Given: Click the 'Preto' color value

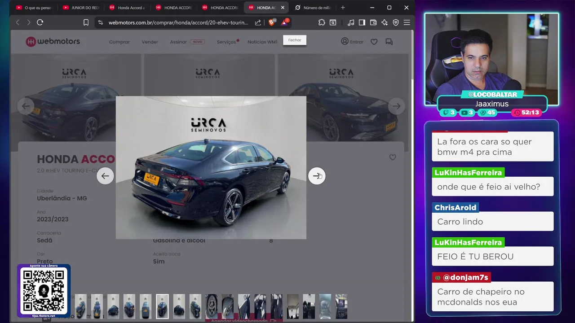Looking at the screenshot, I should tap(45, 262).
